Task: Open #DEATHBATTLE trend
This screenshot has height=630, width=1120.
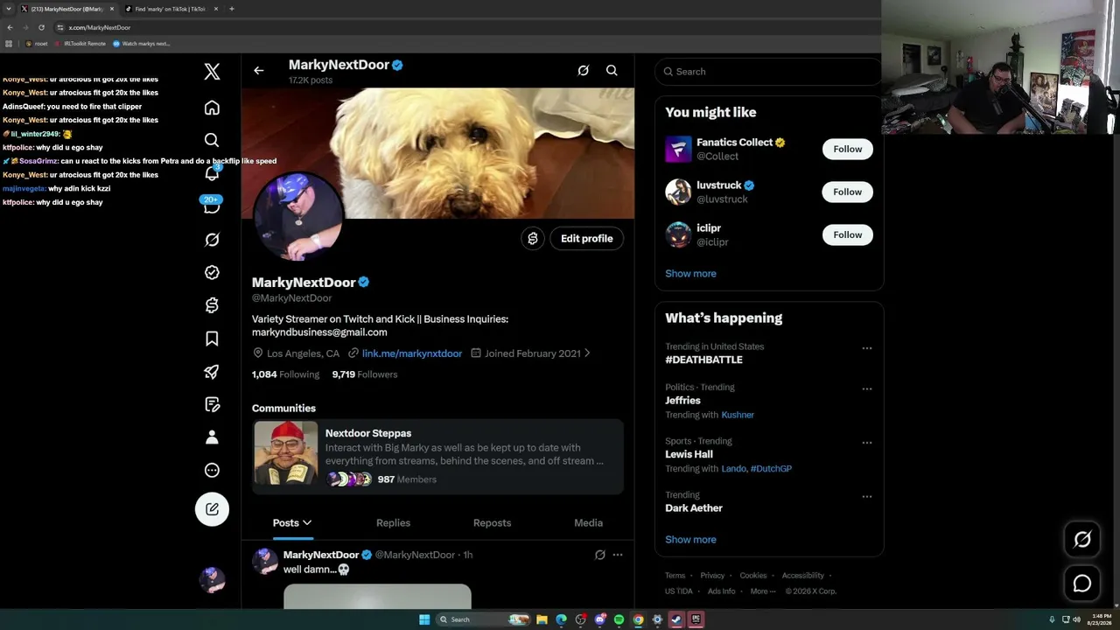Action: (703, 360)
